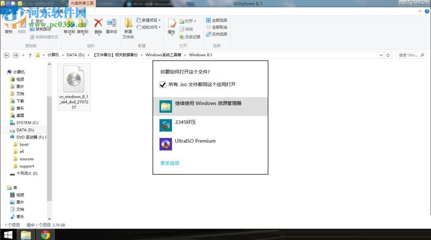Toggle the 所有 .iso 文件都用这个应用打开 checkbox
The height and width of the screenshot is (240, 431).
tap(163, 85)
